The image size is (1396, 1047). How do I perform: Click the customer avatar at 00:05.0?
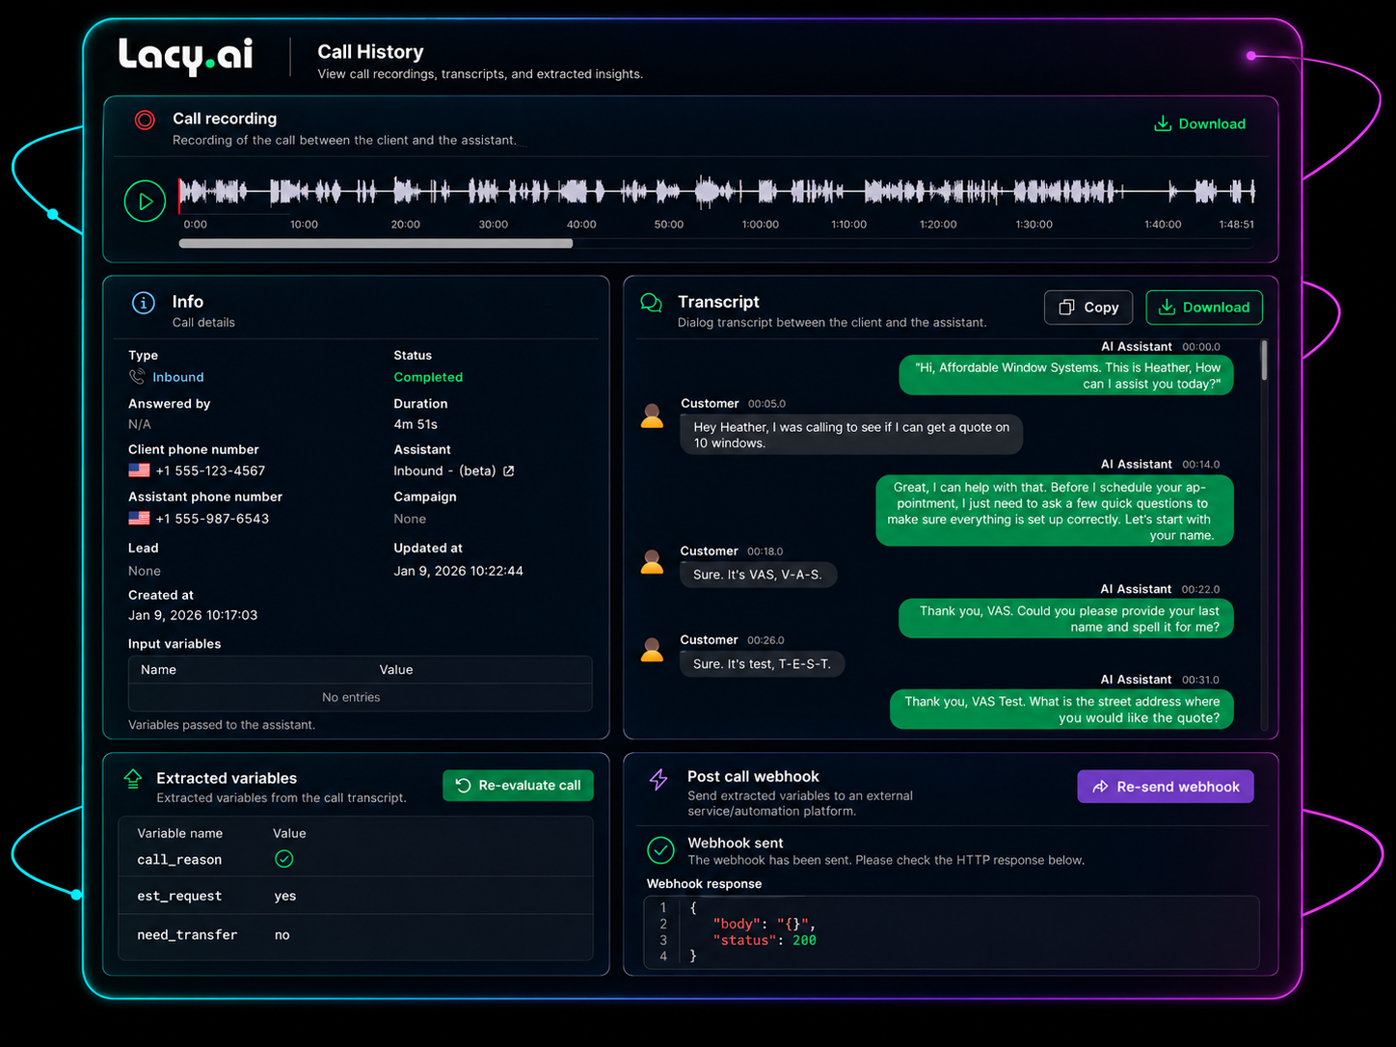tap(652, 416)
